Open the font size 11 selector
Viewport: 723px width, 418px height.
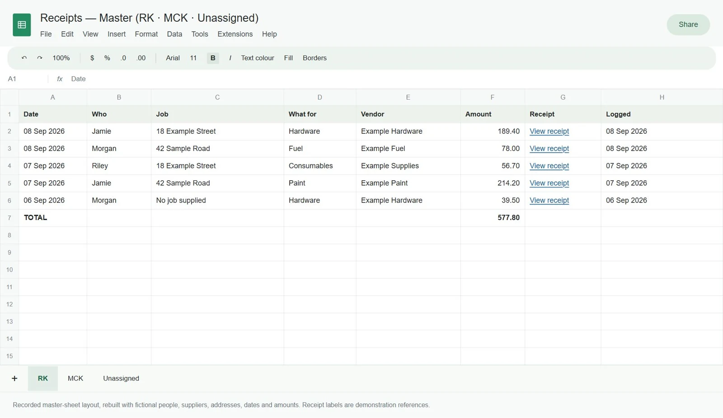tap(193, 58)
